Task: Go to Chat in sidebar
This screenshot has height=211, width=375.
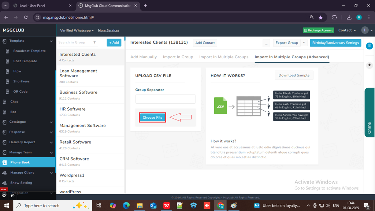Action: point(14,102)
